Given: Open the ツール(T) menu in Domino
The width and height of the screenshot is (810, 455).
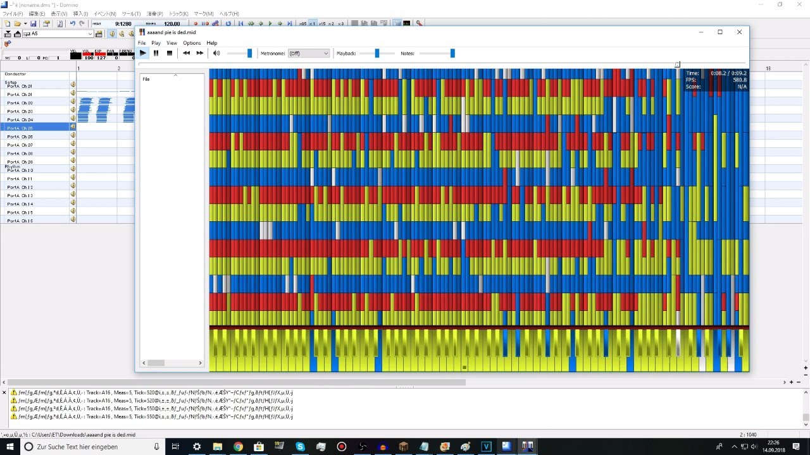Looking at the screenshot, I should (x=131, y=13).
